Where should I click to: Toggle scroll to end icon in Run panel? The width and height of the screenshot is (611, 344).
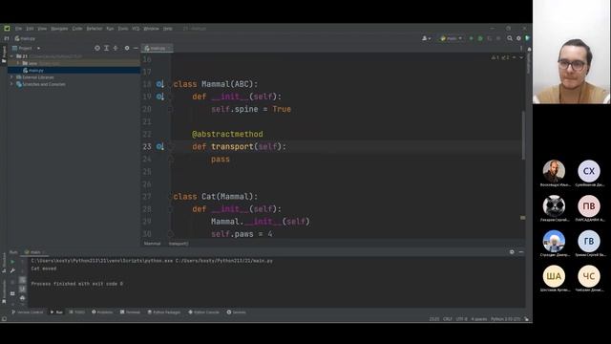(x=22, y=289)
